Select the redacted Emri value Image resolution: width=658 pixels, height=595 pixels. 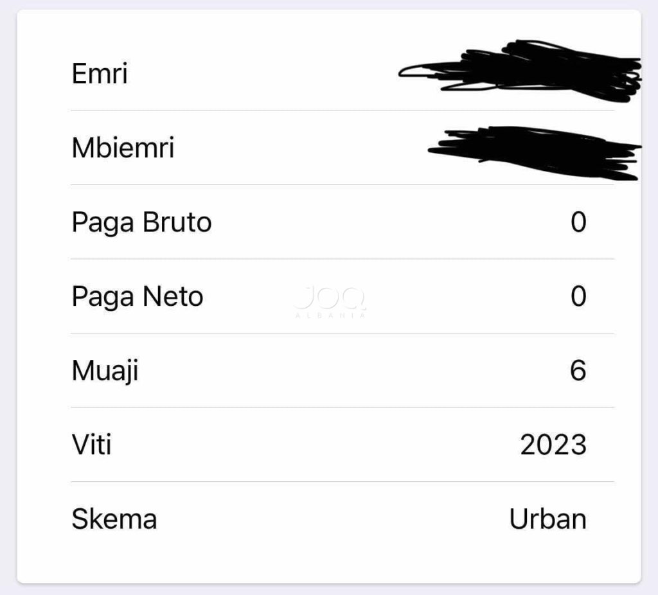point(519,71)
